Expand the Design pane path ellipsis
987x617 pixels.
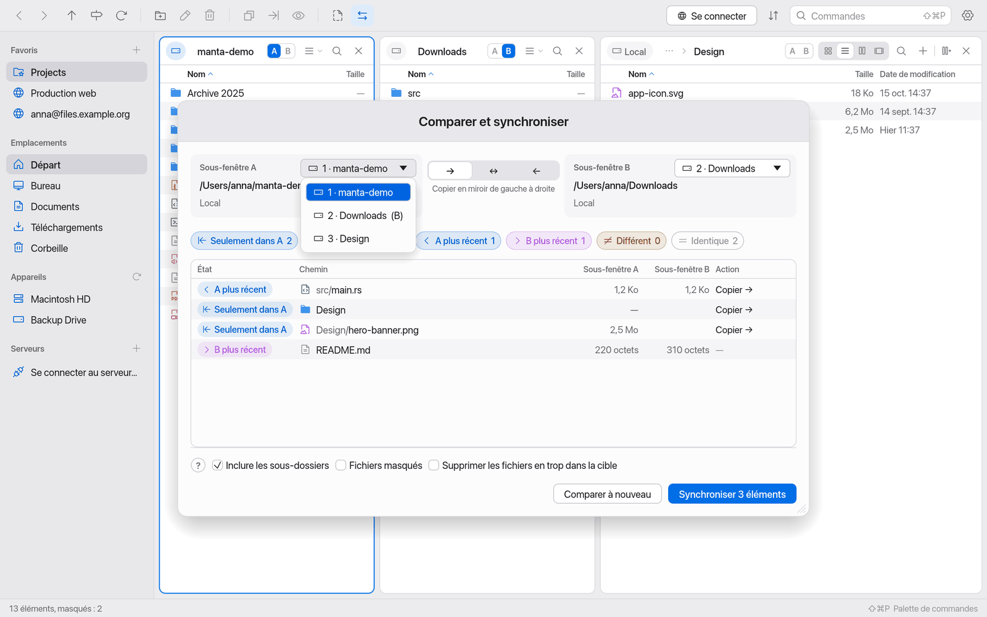(x=669, y=51)
